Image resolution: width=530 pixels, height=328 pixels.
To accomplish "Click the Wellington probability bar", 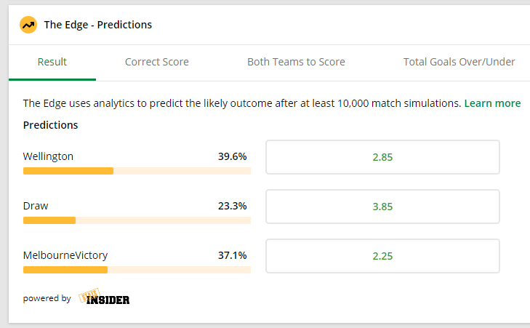I will pos(137,171).
